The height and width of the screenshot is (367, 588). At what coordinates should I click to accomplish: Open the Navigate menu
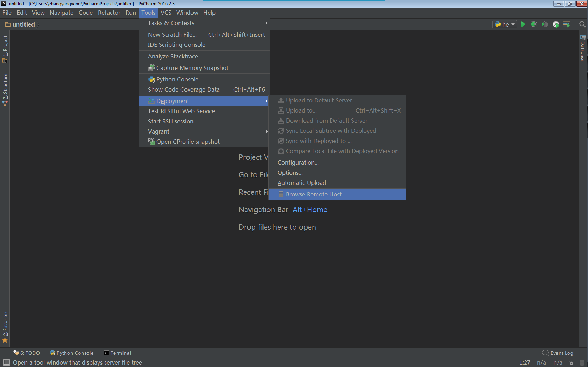click(x=62, y=13)
